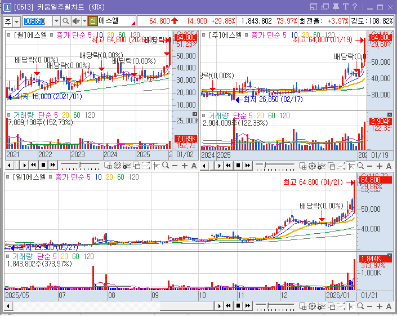Open indicator add icon in monthly chart toolbar
This screenshot has height=316, width=397.
(x=127, y=166)
